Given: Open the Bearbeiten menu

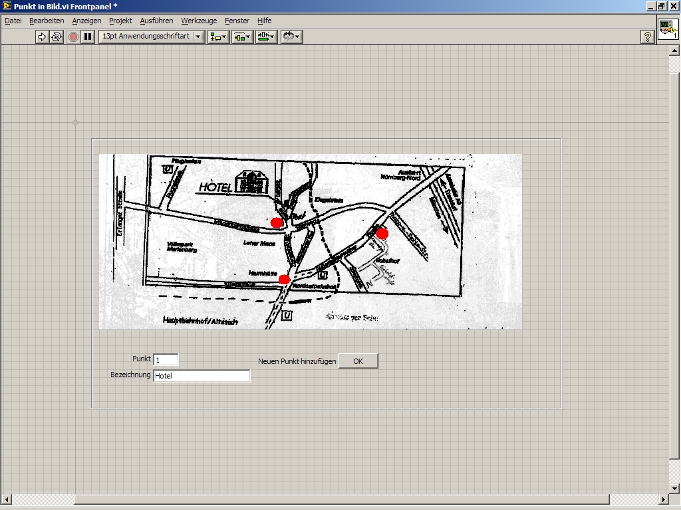Looking at the screenshot, I should click(47, 21).
